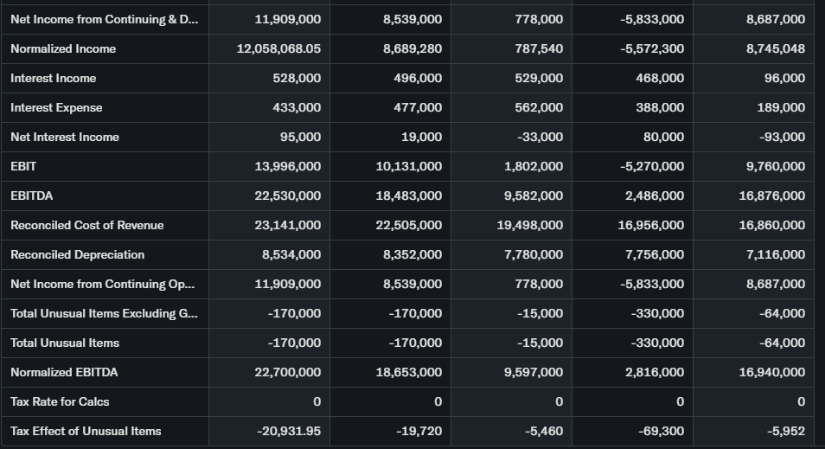Select the Reconciled Depreciation row label
This screenshot has height=449, width=825.
coord(77,254)
